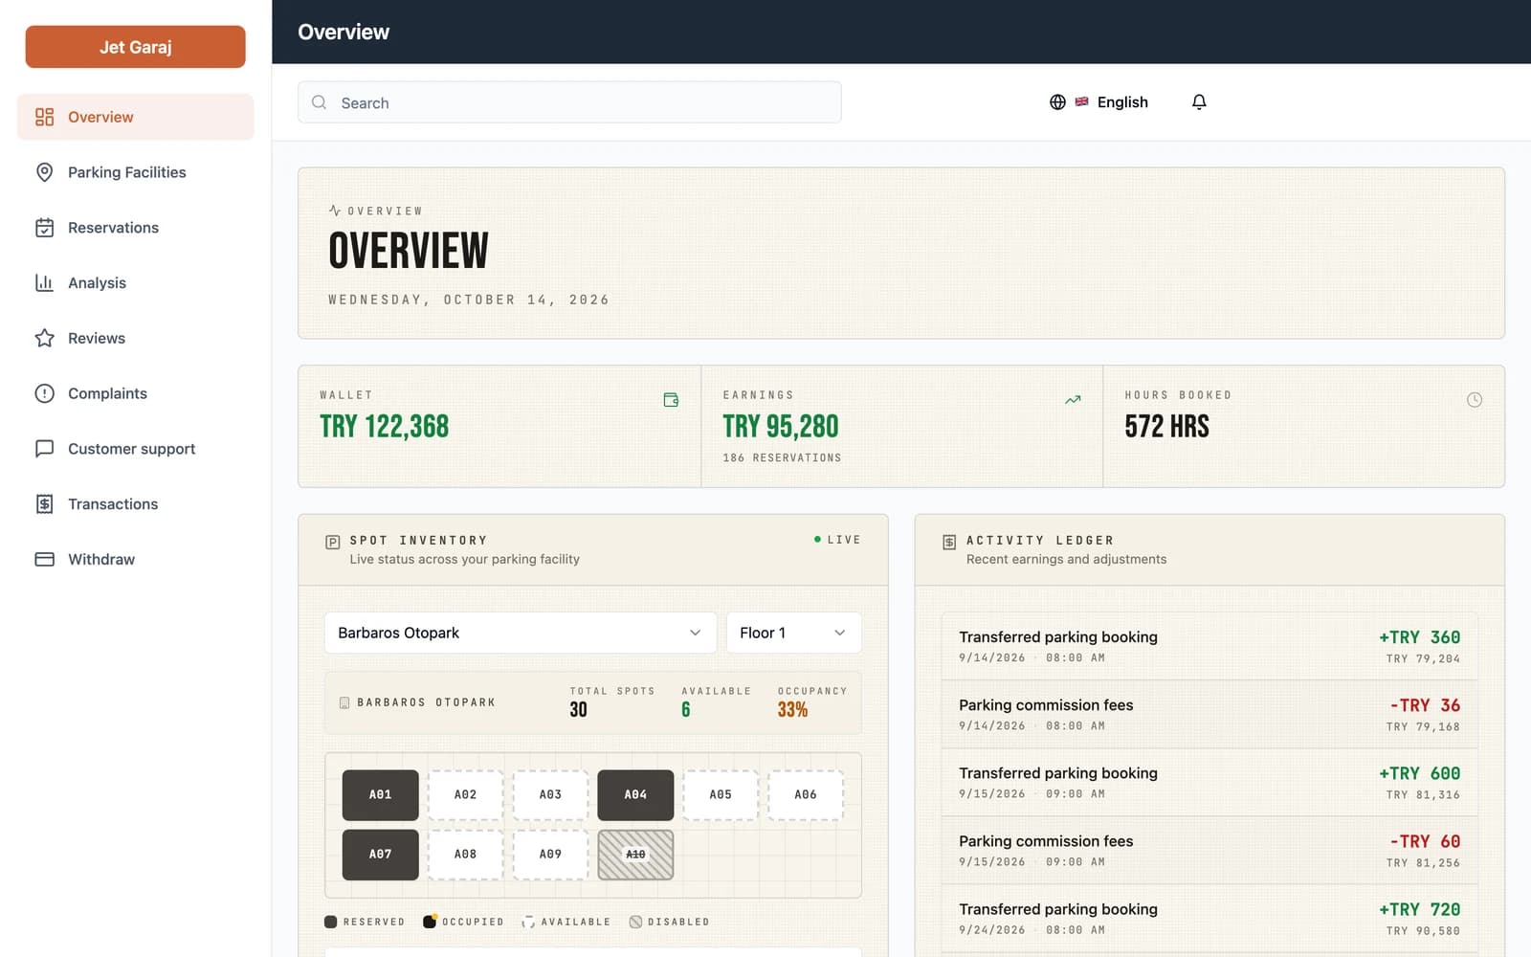Click the Parking Facilities pin icon
This screenshot has height=957, width=1531.
(44, 172)
